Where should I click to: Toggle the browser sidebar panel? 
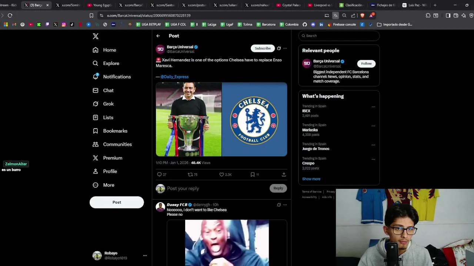448,16
